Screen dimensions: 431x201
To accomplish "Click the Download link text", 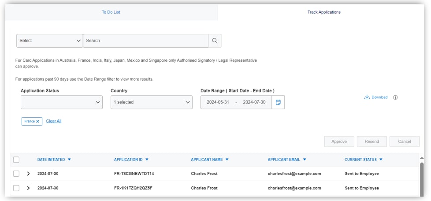I will pyautogui.click(x=379, y=97).
